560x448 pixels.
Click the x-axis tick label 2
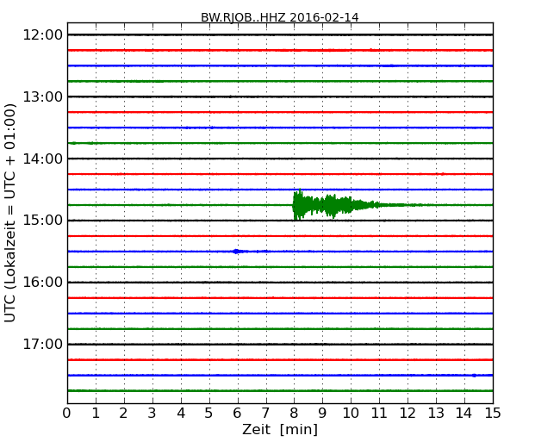coord(123,414)
